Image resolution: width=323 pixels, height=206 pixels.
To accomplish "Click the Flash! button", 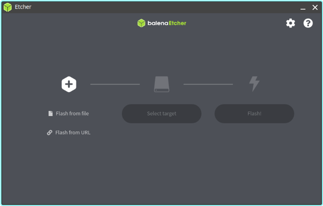I will coord(254,114).
